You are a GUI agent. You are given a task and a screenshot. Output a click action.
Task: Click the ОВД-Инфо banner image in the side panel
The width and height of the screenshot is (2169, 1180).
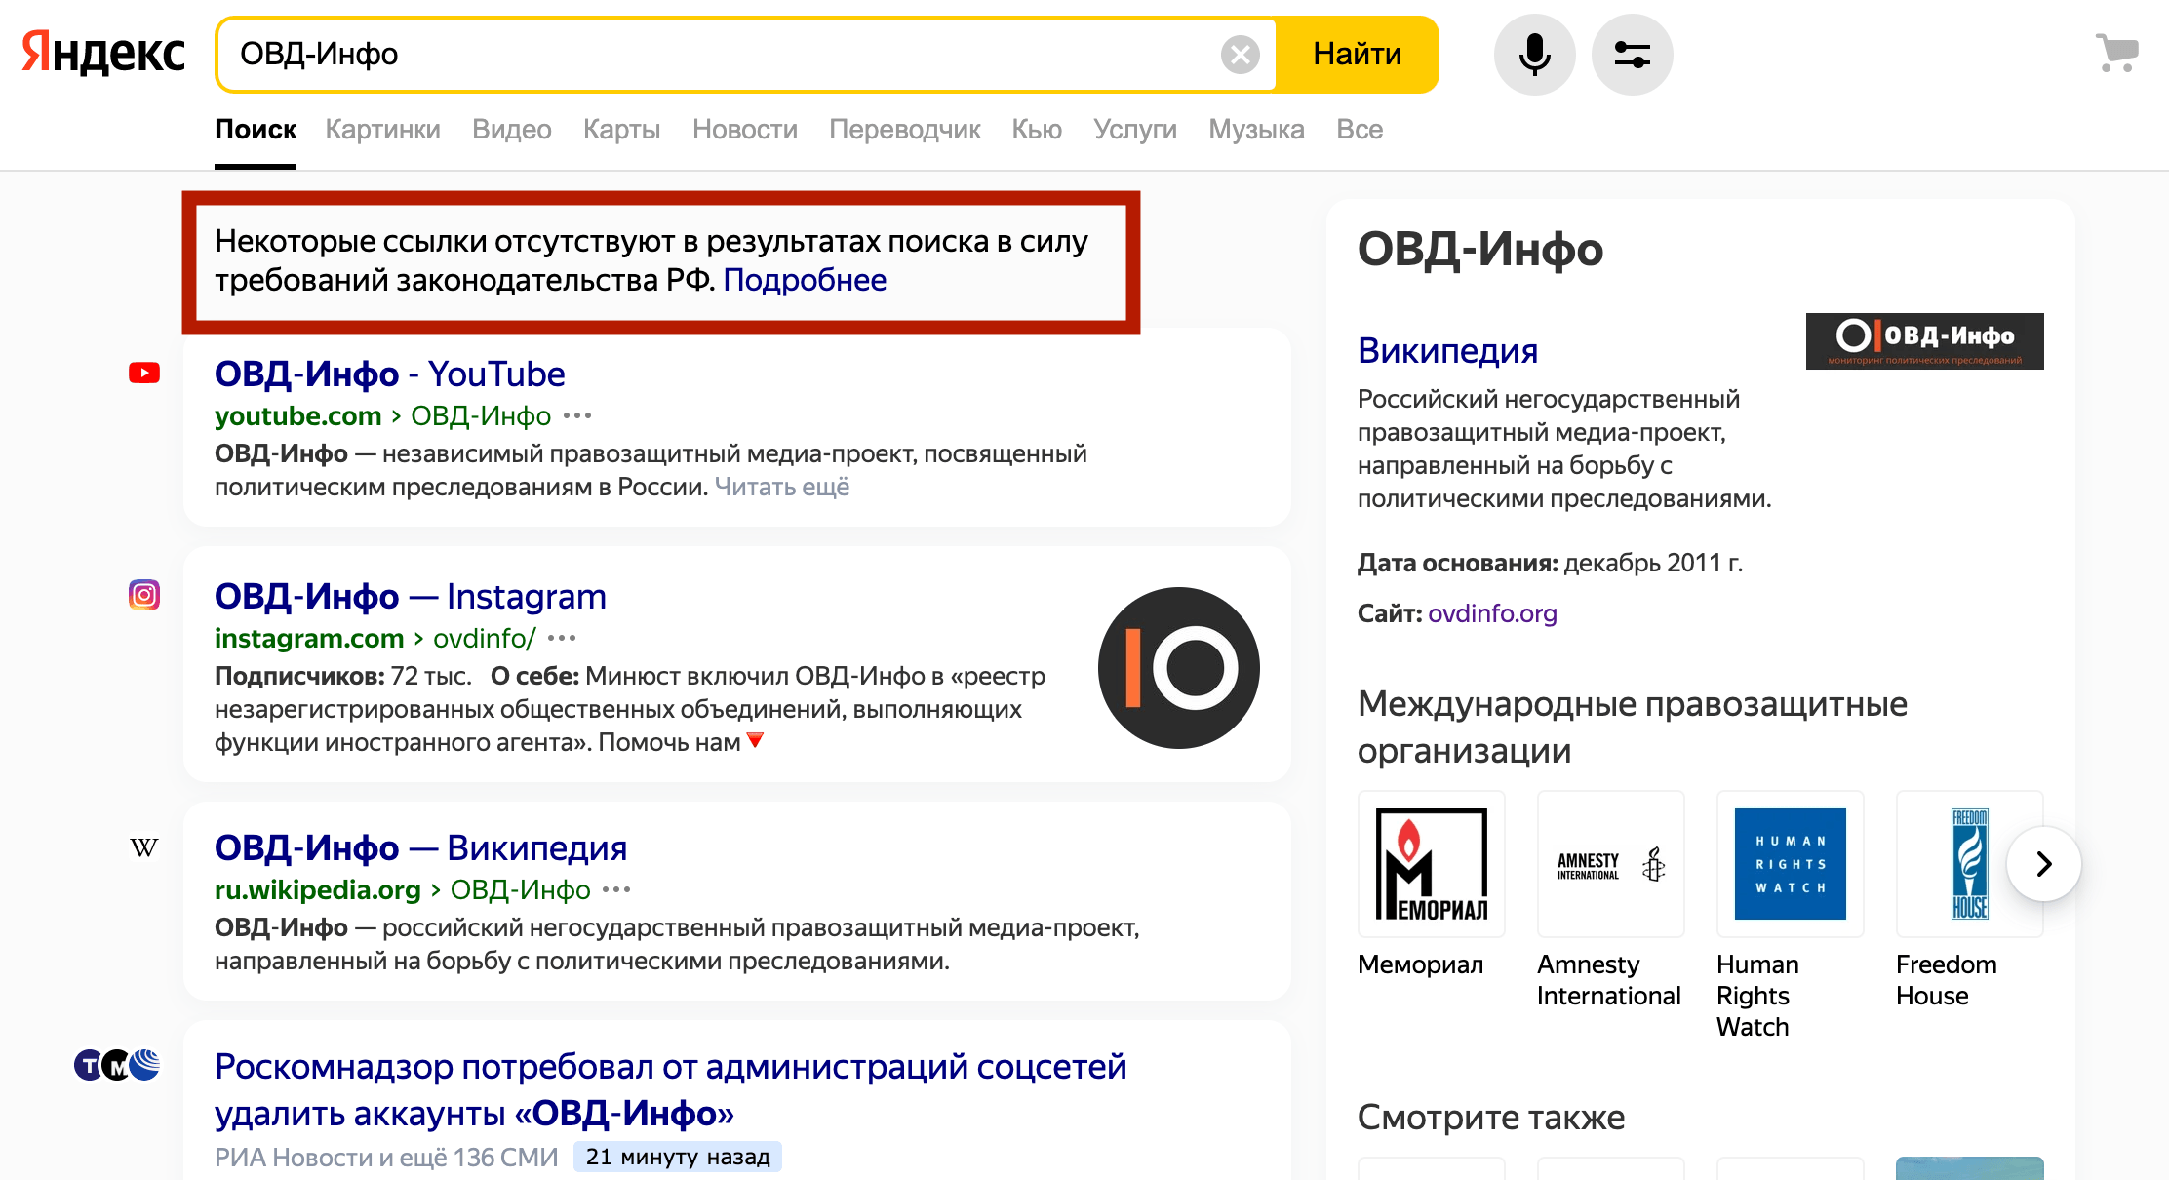point(1924,341)
